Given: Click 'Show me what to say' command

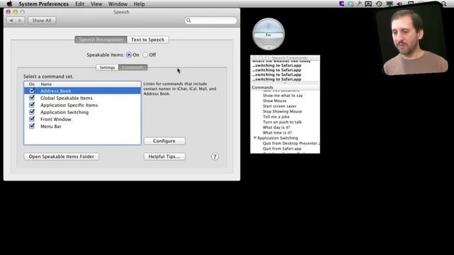Looking at the screenshot, I should [x=282, y=96].
